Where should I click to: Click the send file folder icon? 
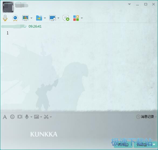(39, 18)
